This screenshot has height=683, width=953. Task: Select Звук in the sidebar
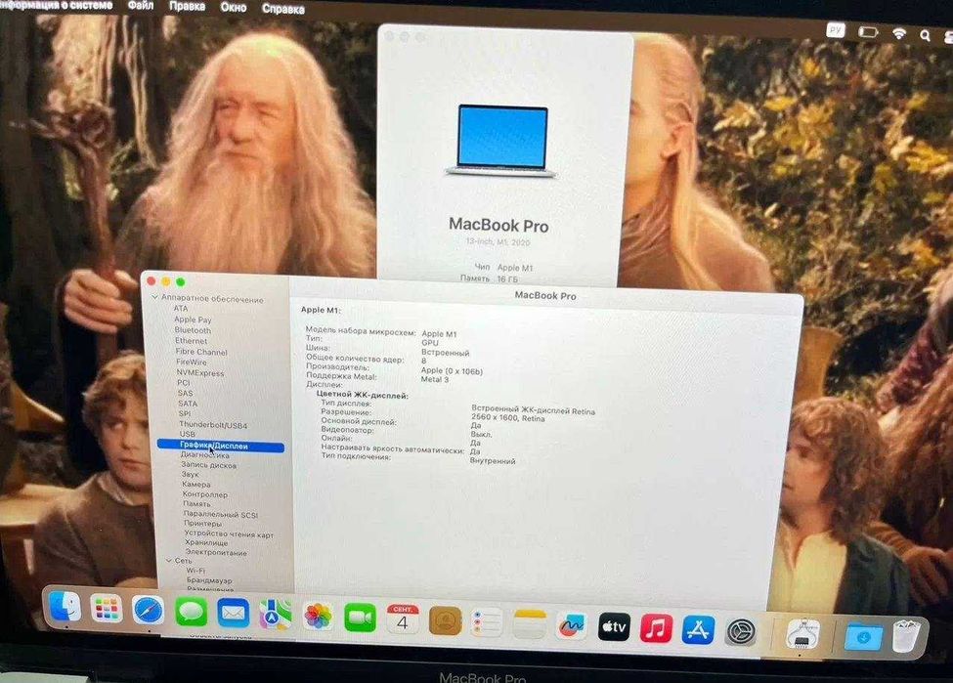click(x=190, y=475)
